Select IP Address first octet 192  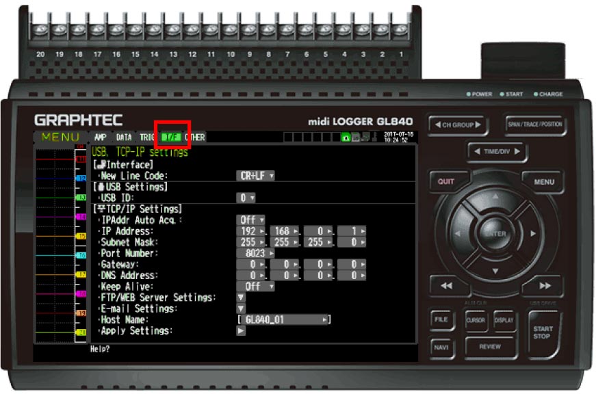[x=250, y=231]
